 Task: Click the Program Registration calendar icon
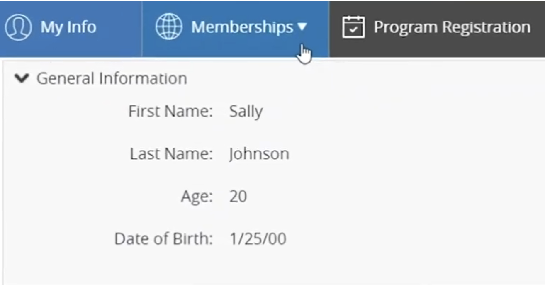(353, 27)
